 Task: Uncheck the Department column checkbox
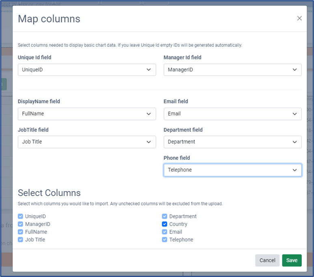[165, 216]
